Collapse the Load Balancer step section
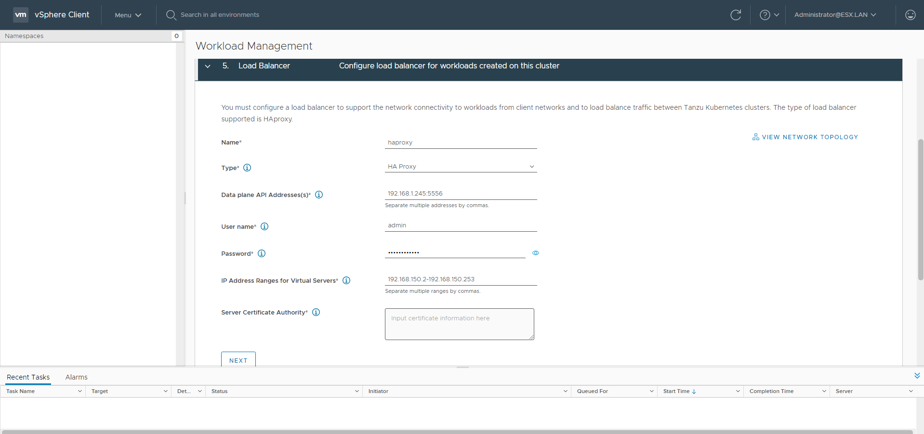 (x=208, y=66)
